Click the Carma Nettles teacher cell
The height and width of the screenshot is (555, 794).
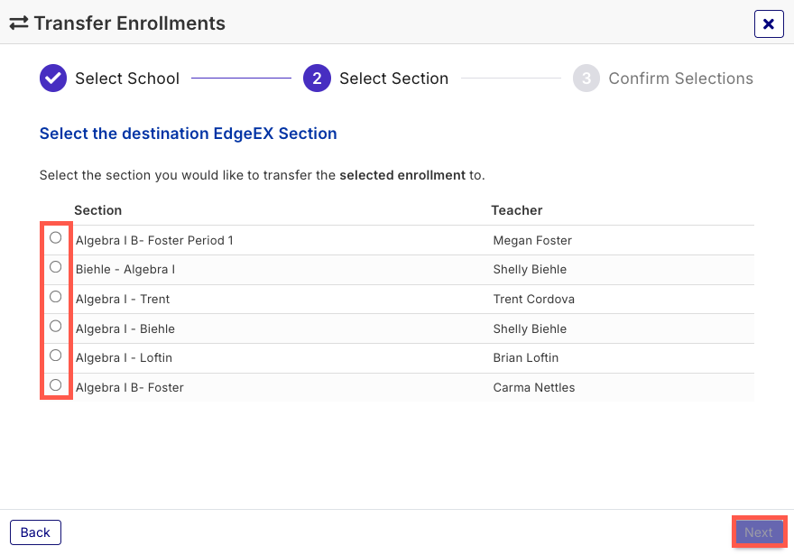pyautogui.click(x=534, y=387)
